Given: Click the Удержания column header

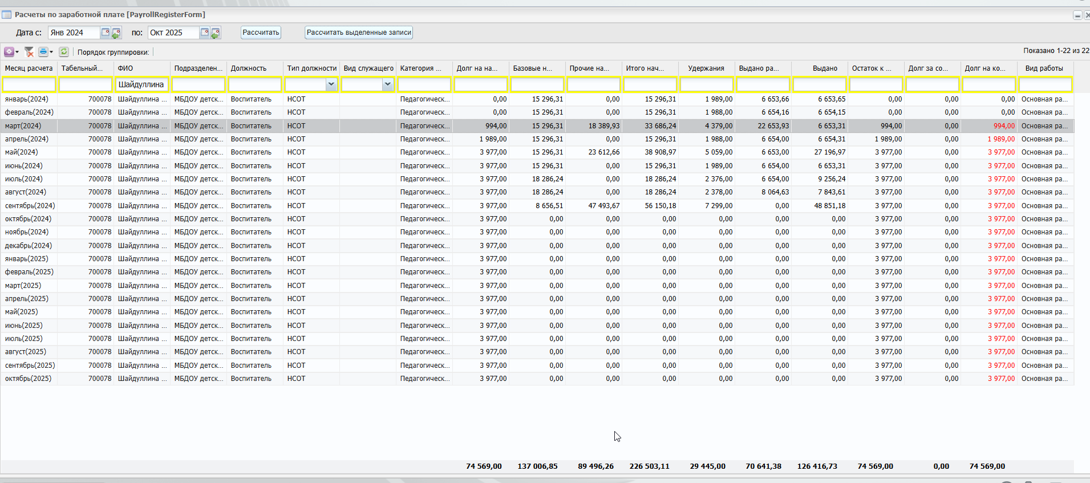Looking at the screenshot, I should coord(706,68).
